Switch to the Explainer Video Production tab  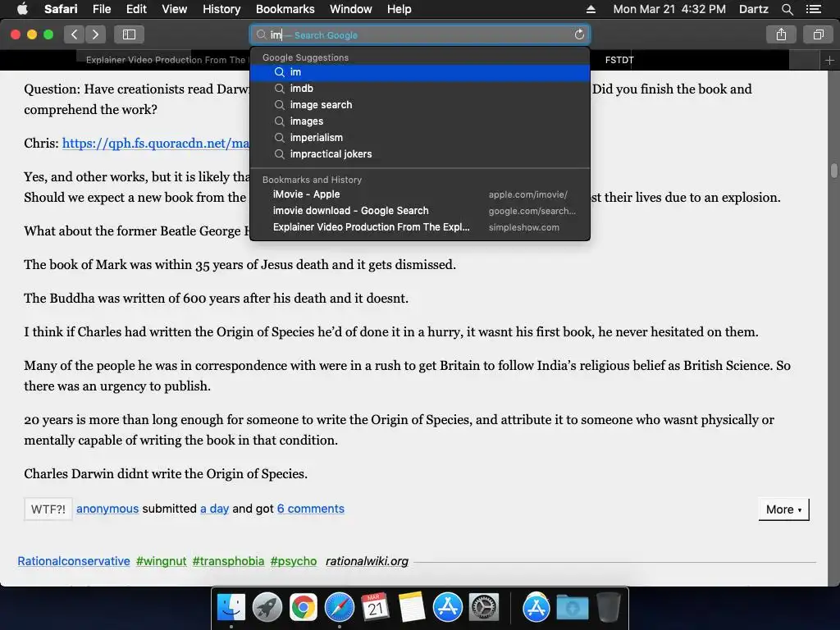[x=165, y=60]
